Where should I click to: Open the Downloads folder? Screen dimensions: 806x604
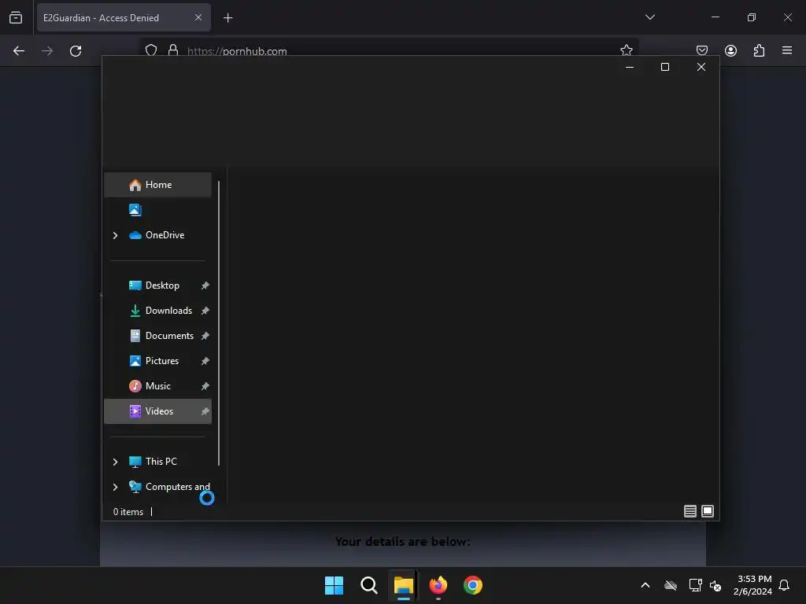tap(168, 311)
